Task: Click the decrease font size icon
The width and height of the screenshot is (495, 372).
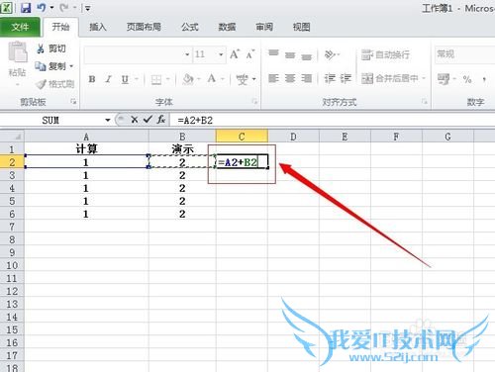Action: (x=250, y=54)
